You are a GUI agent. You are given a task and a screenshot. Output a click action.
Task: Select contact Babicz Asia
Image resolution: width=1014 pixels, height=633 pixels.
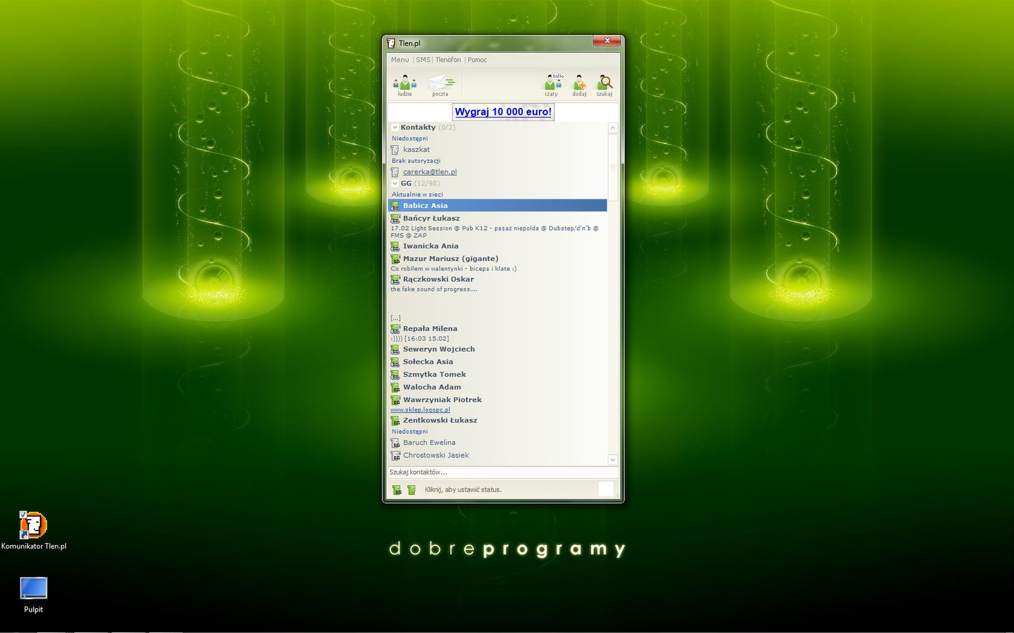[x=497, y=206]
